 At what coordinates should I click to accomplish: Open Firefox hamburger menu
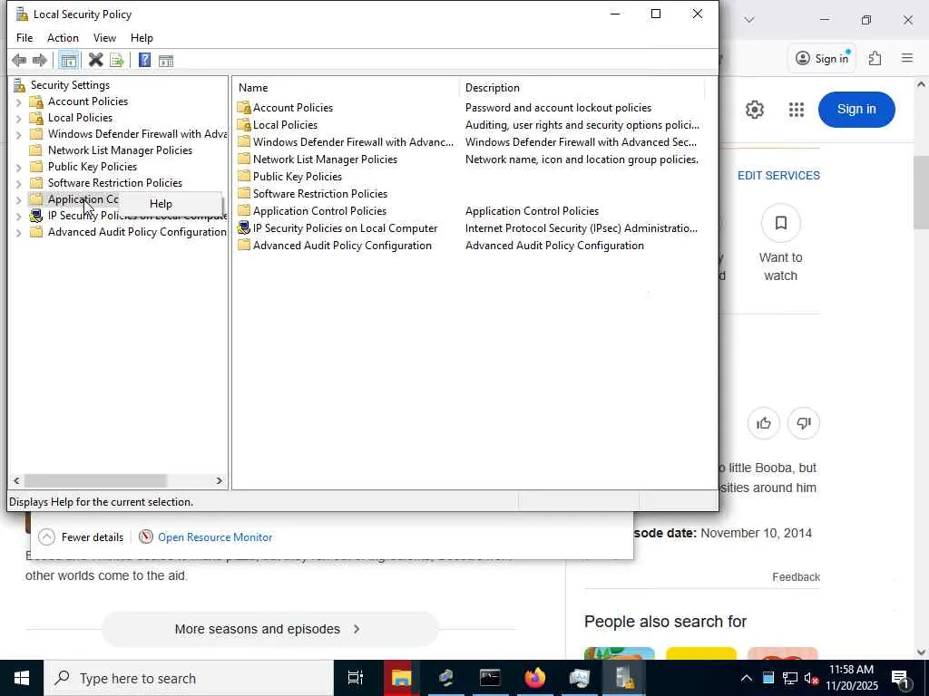[907, 58]
